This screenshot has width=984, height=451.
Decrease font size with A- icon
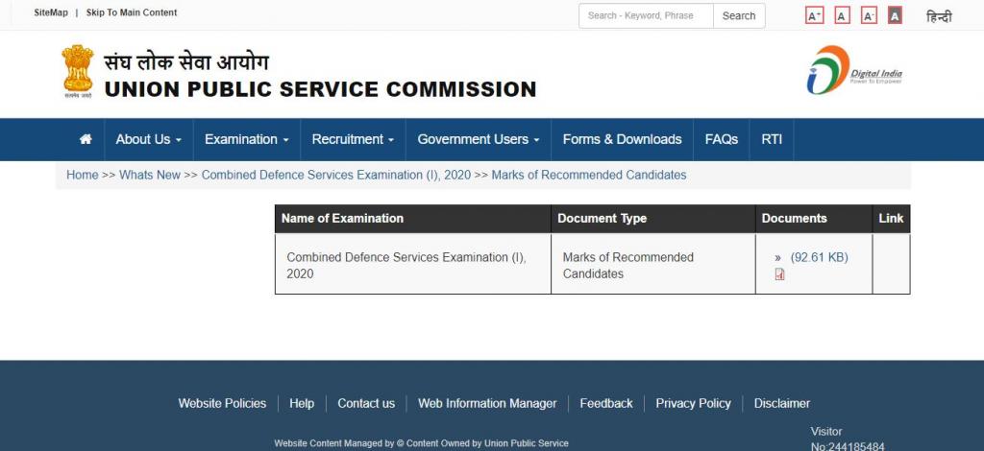[869, 15]
